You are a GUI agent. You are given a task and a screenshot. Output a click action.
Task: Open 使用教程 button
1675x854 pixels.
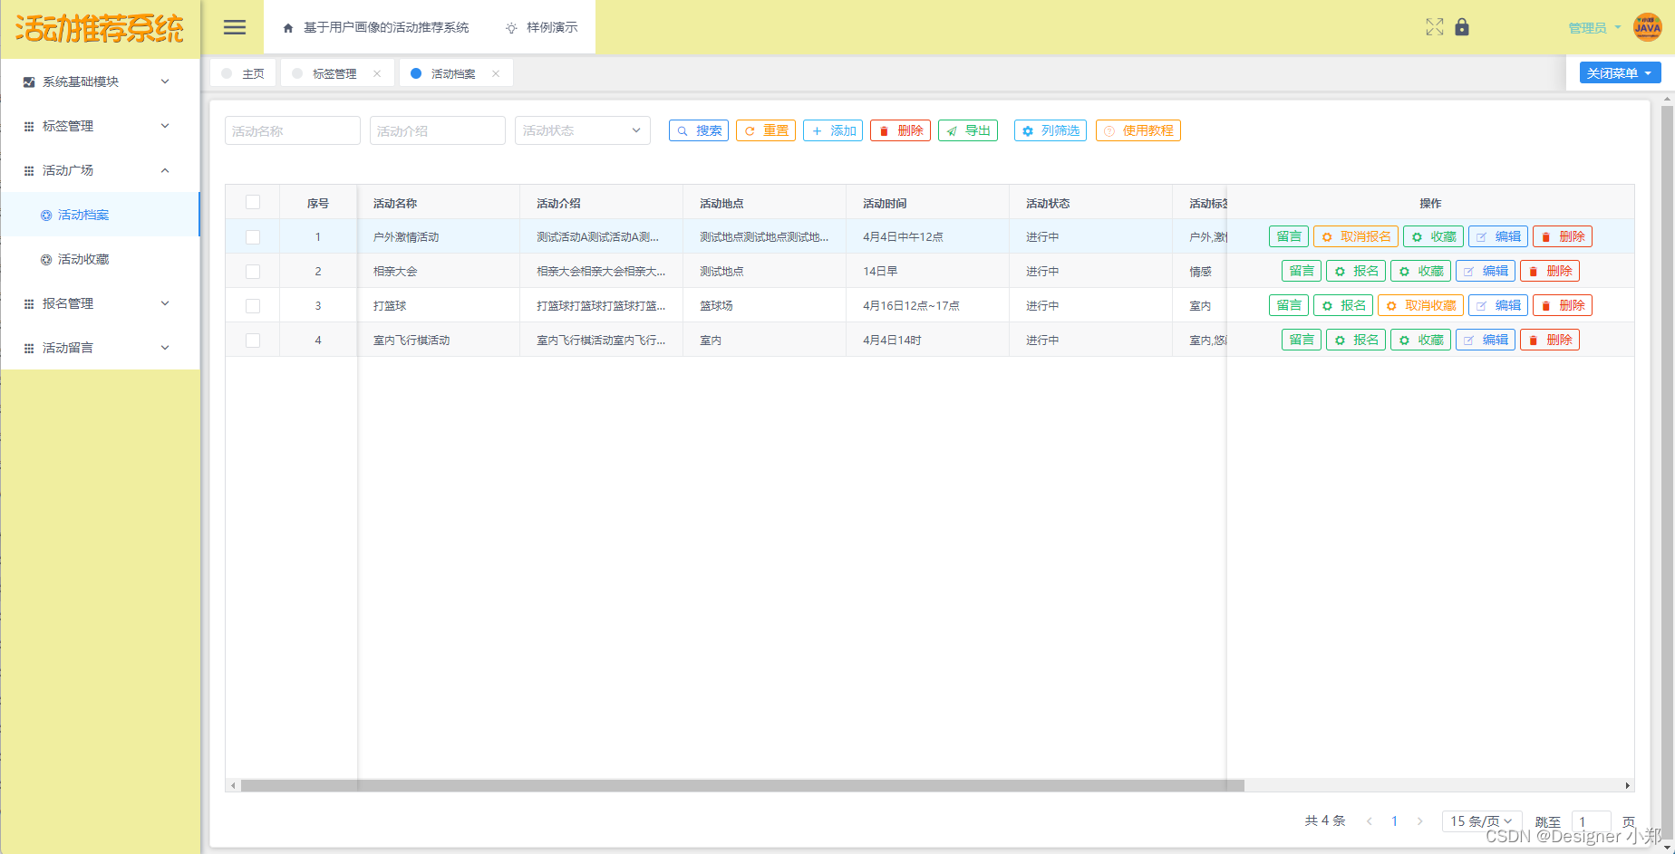(1138, 130)
